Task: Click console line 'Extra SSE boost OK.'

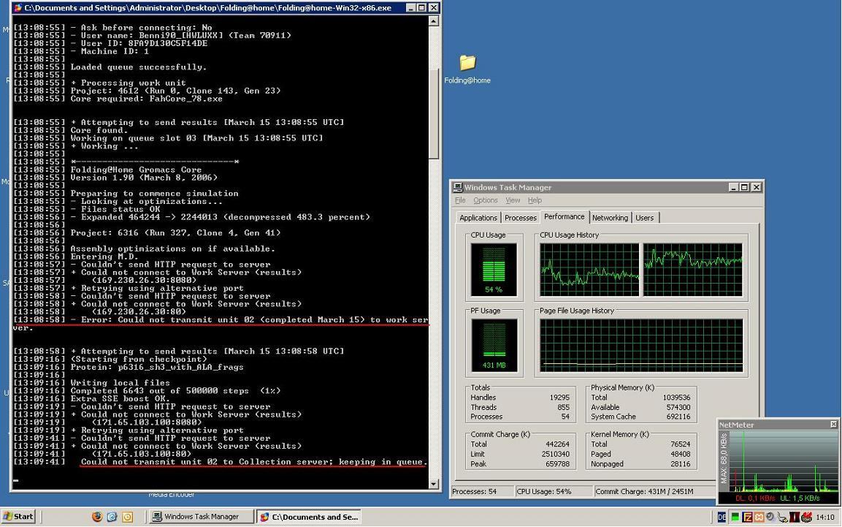Action: tap(120, 398)
